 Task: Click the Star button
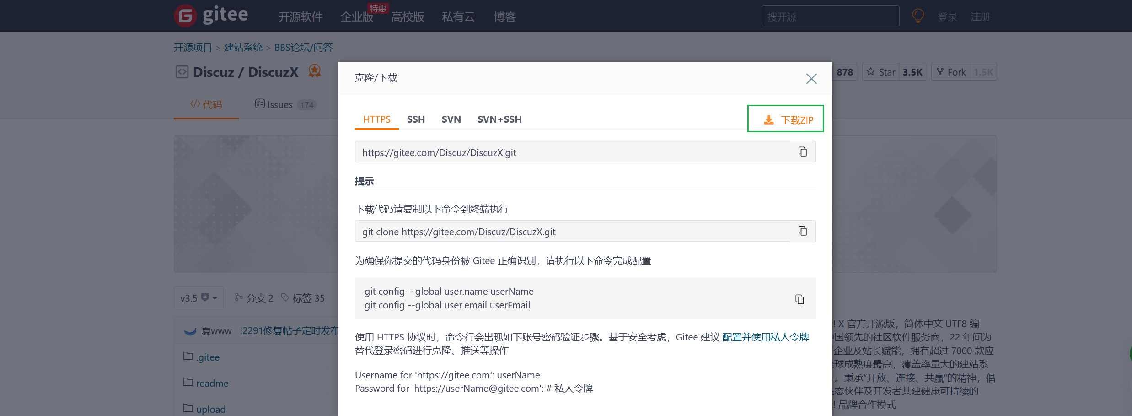coord(881,72)
